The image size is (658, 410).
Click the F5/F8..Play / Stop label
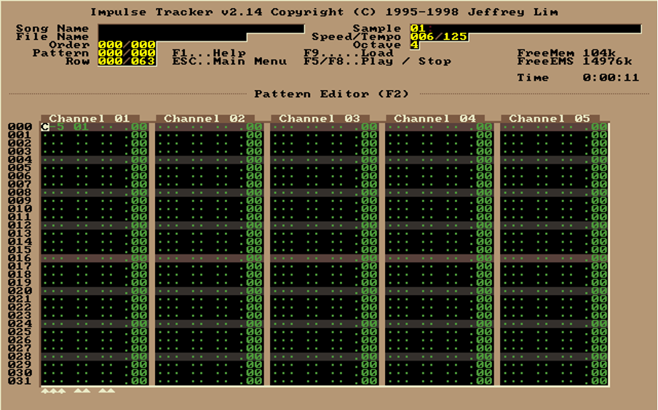point(378,61)
